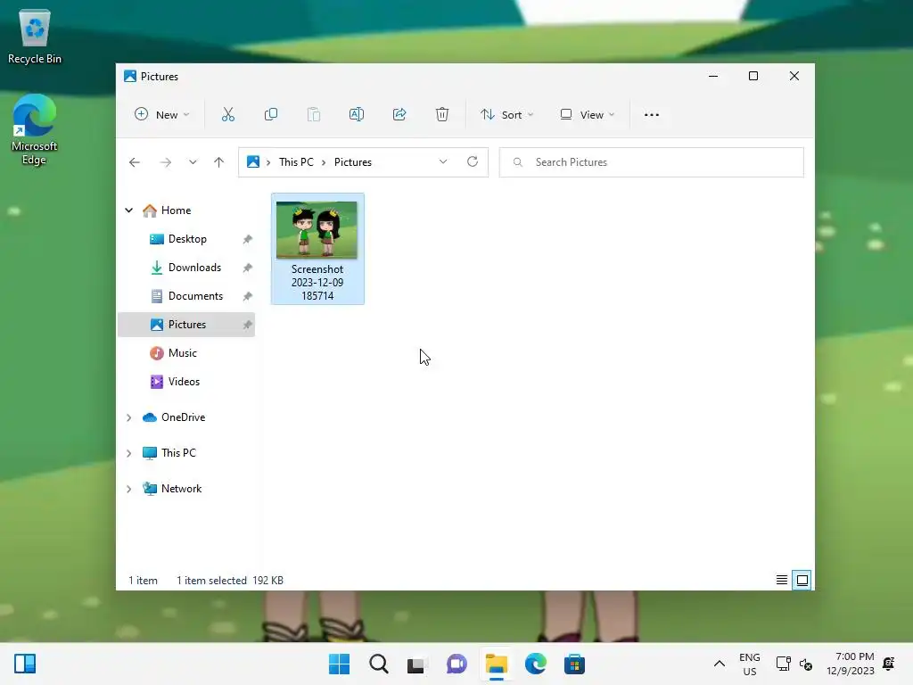
Task: Click the Cut scissors icon
Action: tap(227, 115)
